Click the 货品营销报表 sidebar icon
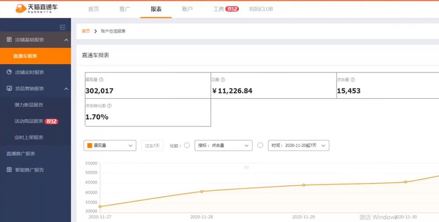Image resolution: width=439 pixels, height=222 pixels. pyautogui.click(x=9, y=88)
